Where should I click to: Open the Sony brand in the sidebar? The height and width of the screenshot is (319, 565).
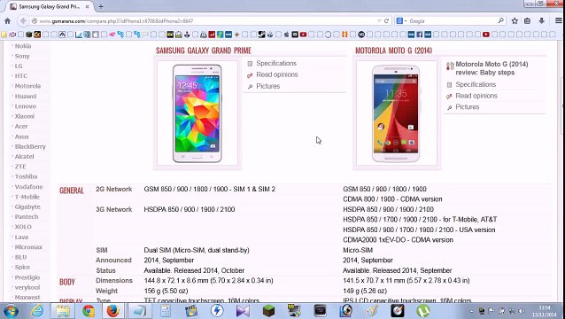[x=22, y=56]
